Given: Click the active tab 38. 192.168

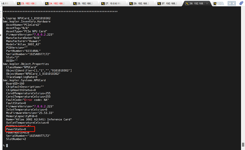Looking at the screenshot, I should click(x=197, y=4).
